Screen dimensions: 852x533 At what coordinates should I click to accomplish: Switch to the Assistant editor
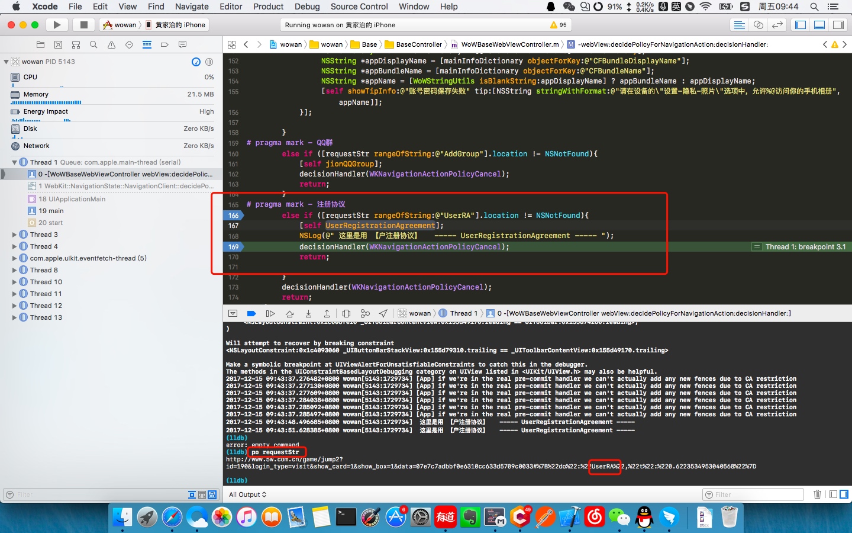(758, 25)
